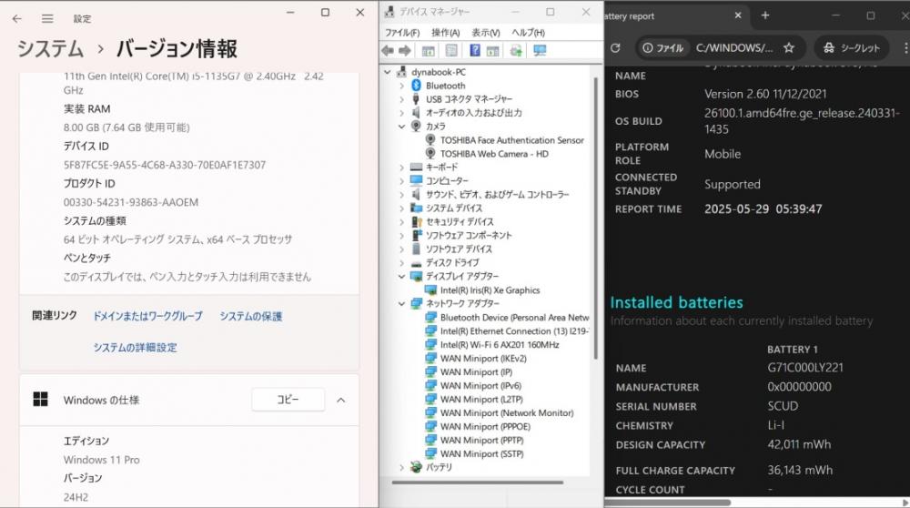This screenshot has height=508, width=910.
Task: Expand the キーボード category
Action: pyautogui.click(x=401, y=168)
